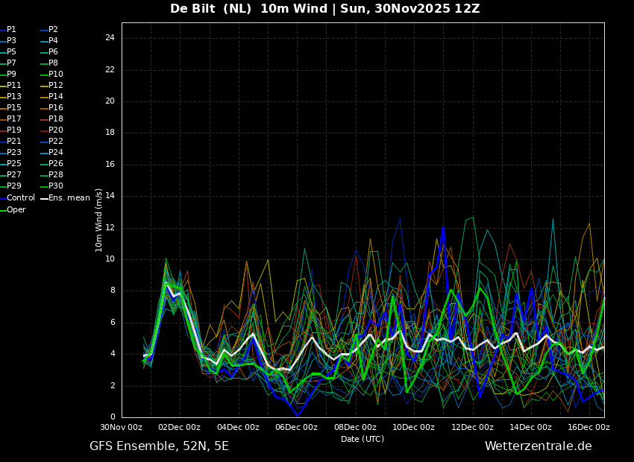Click the 12Dec 00z date axis label
Image resolution: width=634 pixels, height=462 pixels.
coord(472,428)
